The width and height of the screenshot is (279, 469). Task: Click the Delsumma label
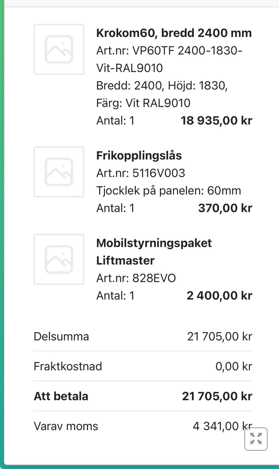61,336
